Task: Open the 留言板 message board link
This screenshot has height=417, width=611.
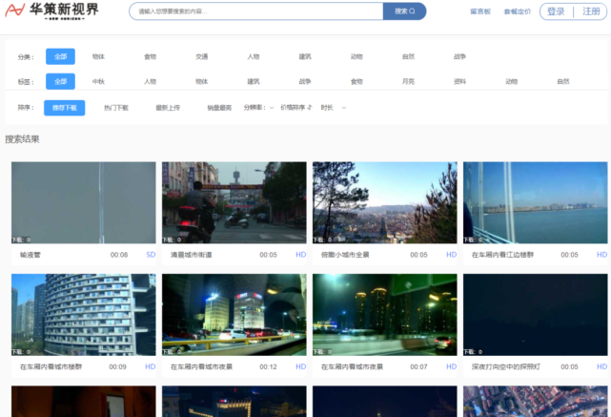Action: pos(480,11)
